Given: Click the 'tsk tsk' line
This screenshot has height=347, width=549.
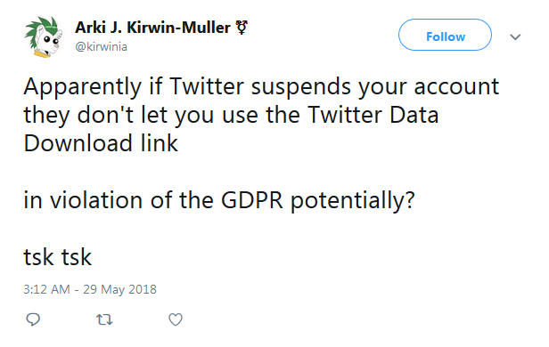Looking at the screenshot, I should click(58, 257).
